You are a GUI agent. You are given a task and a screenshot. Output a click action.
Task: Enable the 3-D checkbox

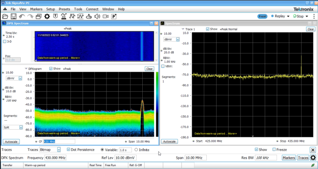[x=5, y=41]
